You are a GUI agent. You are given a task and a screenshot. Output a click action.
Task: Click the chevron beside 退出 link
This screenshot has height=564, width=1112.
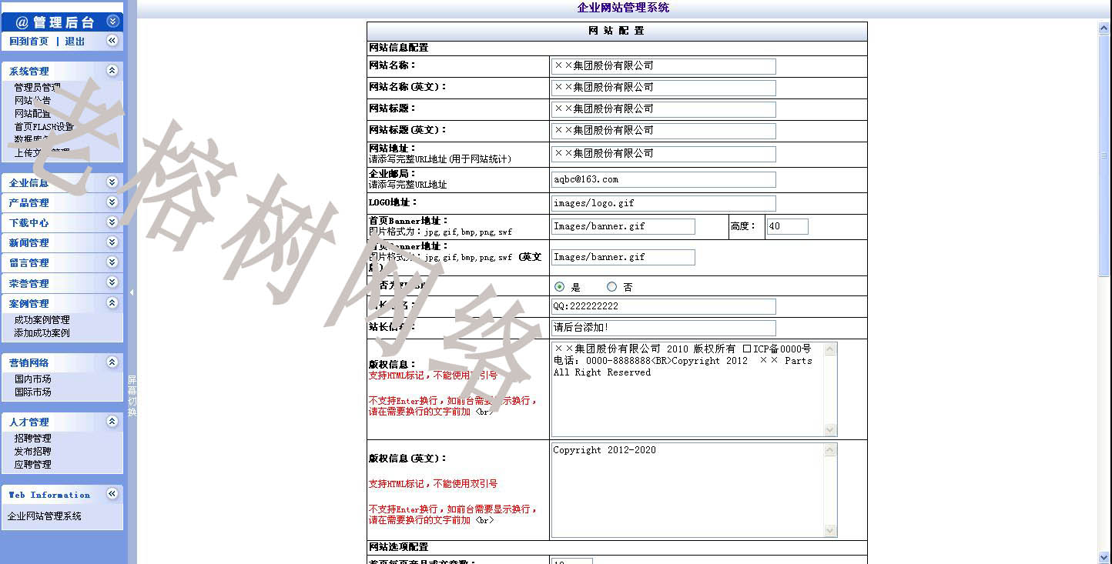(x=112, y=41)
